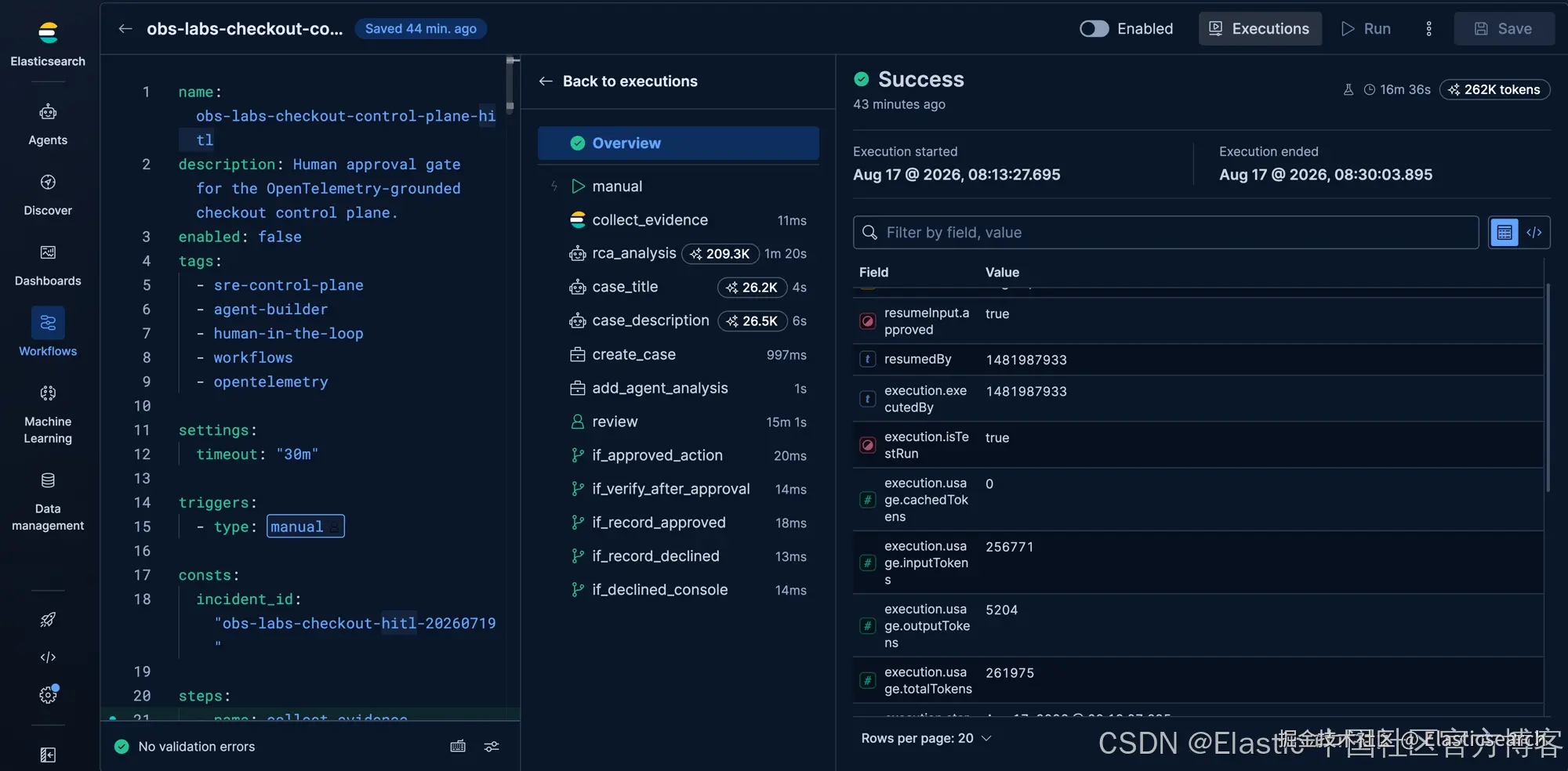Click the timeout value "30m" in YAML

(297, 454)
